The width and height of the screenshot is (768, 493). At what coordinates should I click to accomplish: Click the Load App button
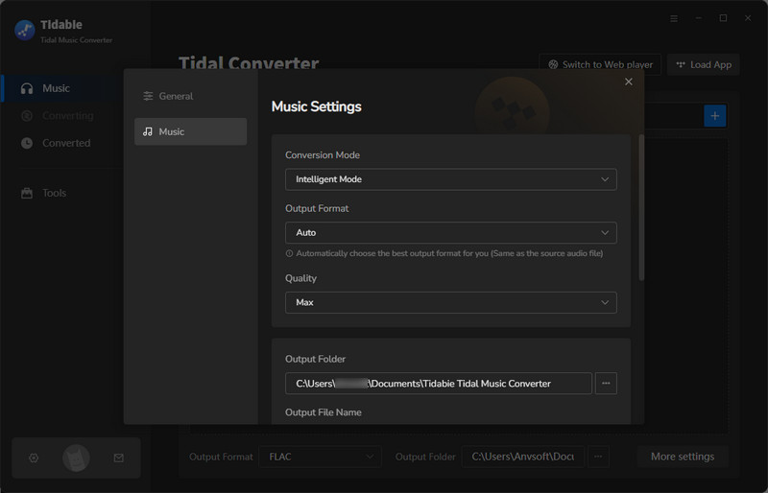coord(704,64)
